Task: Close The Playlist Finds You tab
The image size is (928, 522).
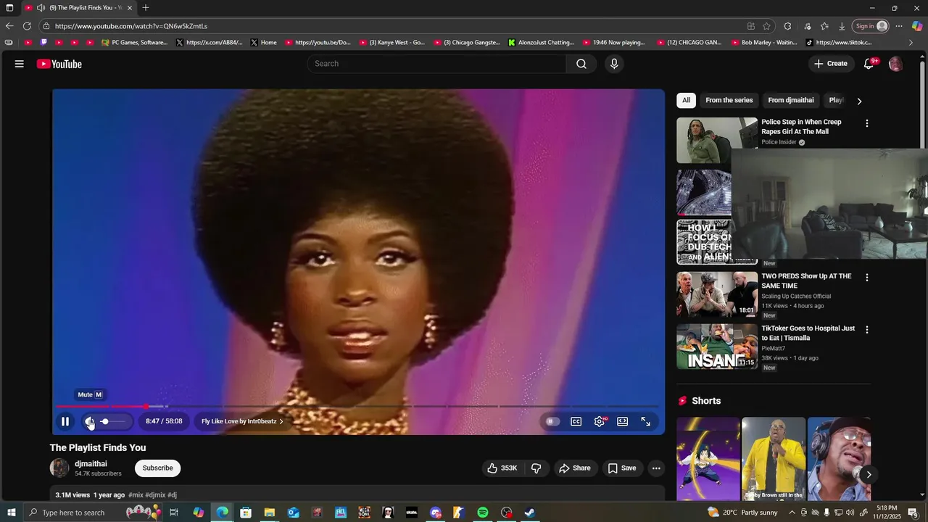Action: pos(130,8)
